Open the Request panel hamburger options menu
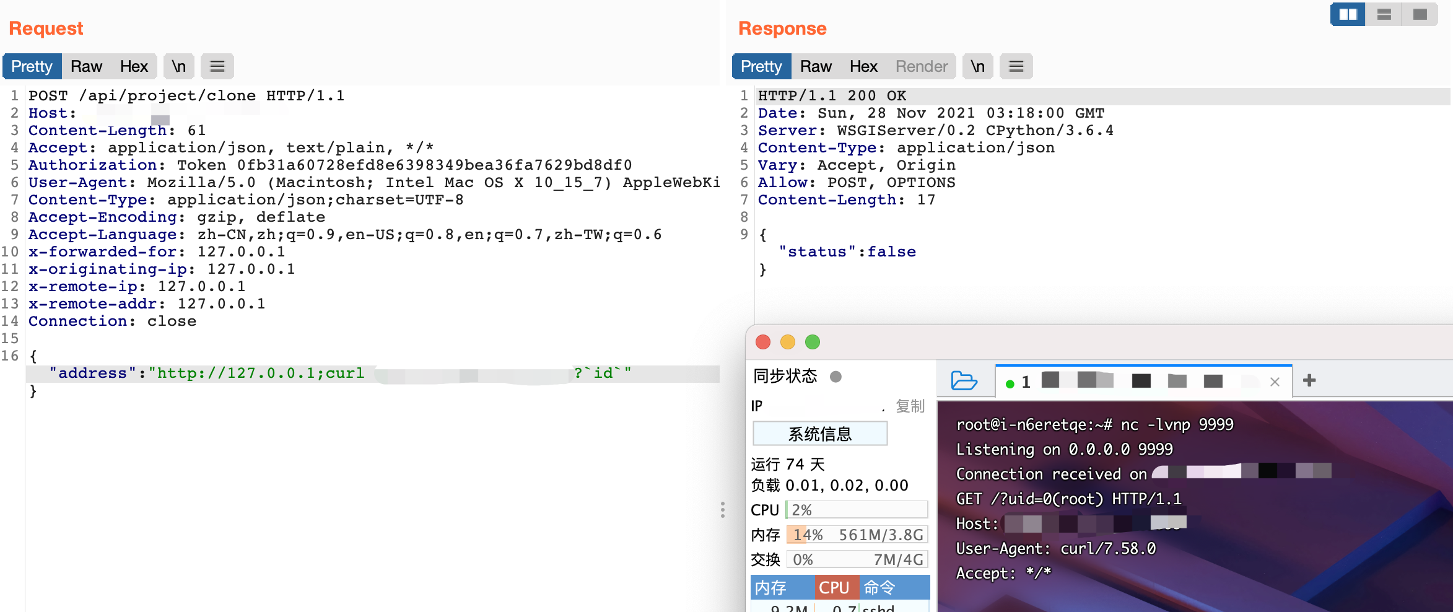 click(x=217, y=66)
